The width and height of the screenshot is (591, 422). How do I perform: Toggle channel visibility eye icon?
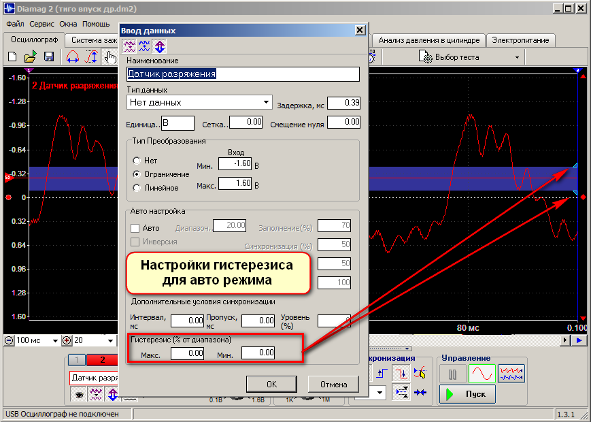[79, 395]
